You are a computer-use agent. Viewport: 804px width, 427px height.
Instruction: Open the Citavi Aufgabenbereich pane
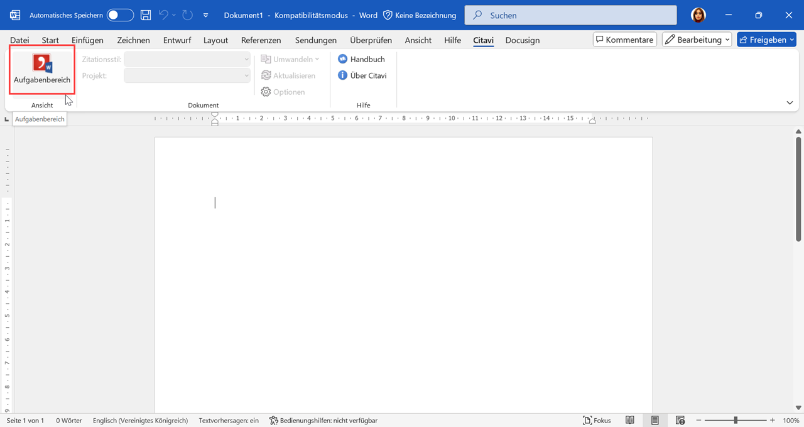pyautogui.click(x=42, y=69)
